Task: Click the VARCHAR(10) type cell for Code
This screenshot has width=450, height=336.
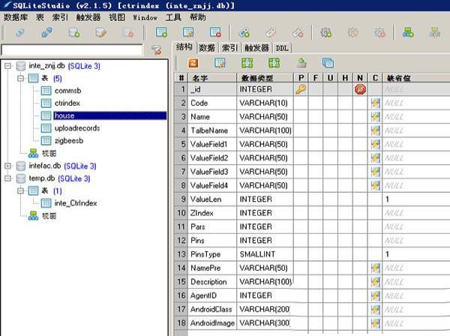Action: (x=265, y=103)
